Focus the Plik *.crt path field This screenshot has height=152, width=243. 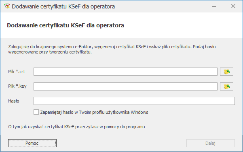tap(125, 72)
